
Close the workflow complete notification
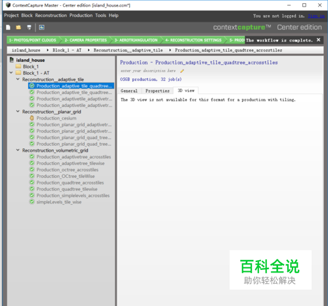(x=319, y=40)
